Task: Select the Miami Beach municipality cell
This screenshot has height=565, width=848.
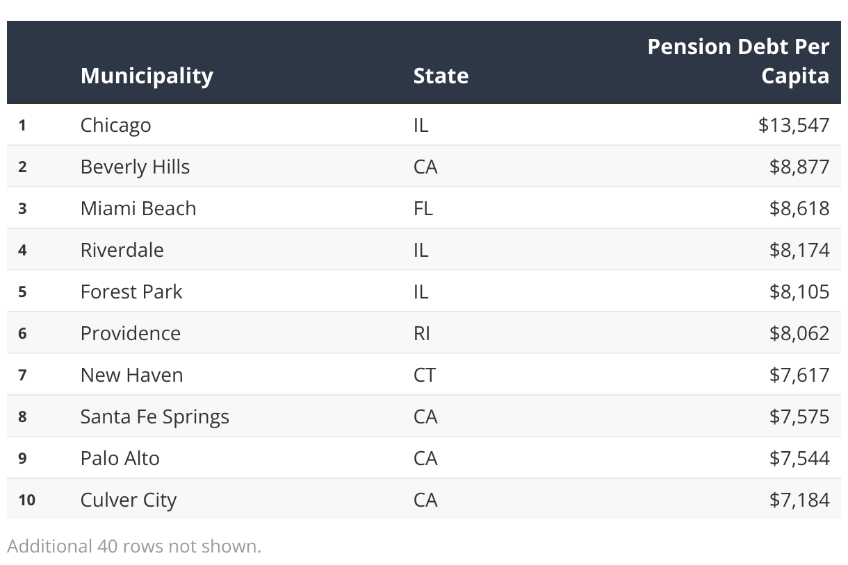Action: (x=138, y=208)
